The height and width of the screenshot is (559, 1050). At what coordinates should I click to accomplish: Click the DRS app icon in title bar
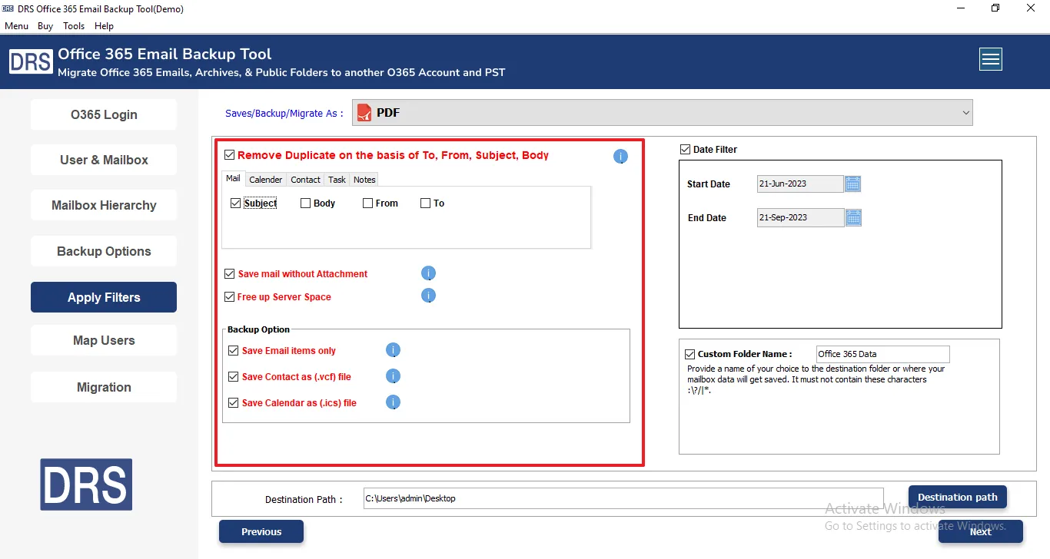tap(8, 8)
